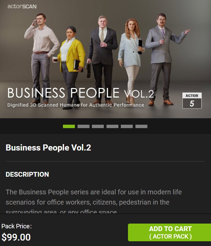211x246 pixels.
Task: Select the woman in light blue blazer
Action: pyautogui.click(x=132, y=60)
